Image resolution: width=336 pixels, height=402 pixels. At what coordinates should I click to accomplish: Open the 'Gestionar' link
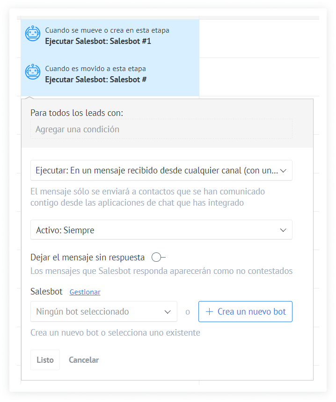[x=85, y=292]
